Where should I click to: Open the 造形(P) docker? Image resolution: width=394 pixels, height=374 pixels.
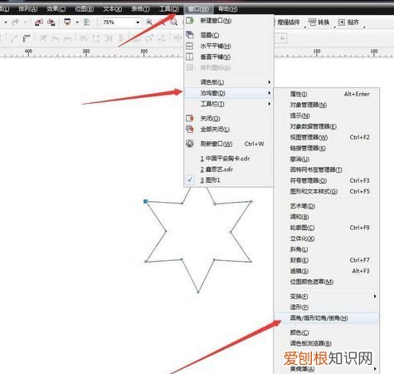[x=327, y=308]
